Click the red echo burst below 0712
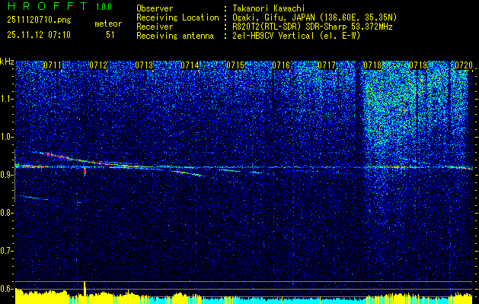This screenshot has width=479, height=304. click(85, 170)
